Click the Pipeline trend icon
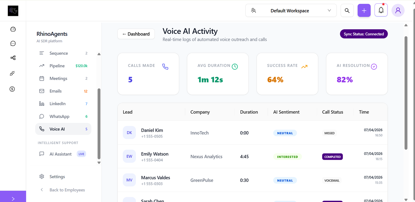The width and height of the screenshot is (415, 202). pyautogui.click(x=41, y=66)
